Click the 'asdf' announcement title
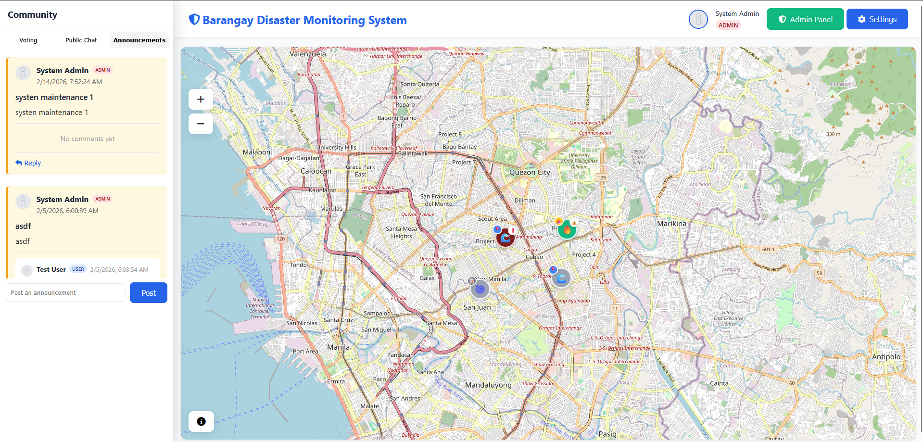Viewport: 923px width, 442px height. pyautogui.click(x=23, y=226)
